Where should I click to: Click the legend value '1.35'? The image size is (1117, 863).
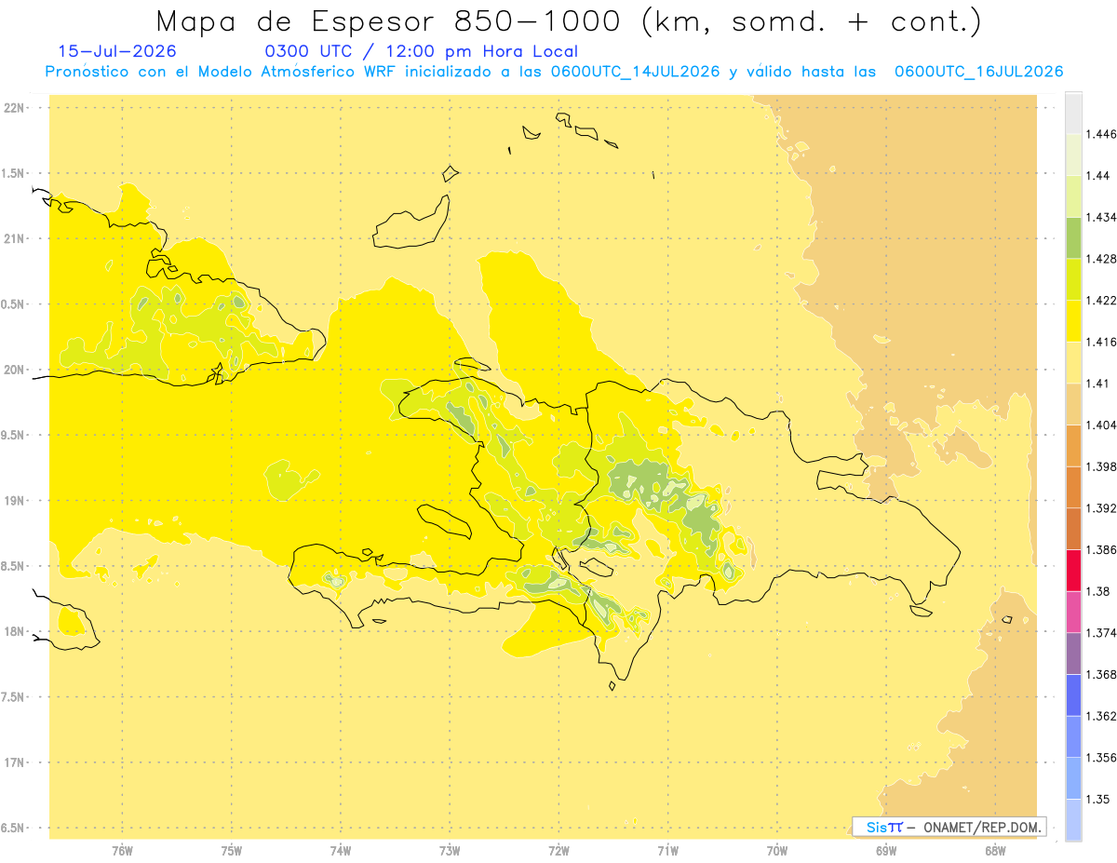[1097, 799]
